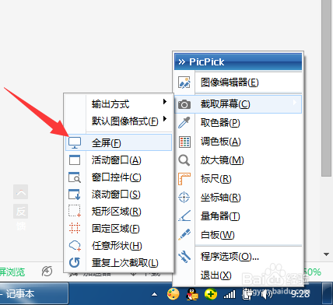Select the freehand shape capture icon
333x305 pixels.
click(x=75, y=245)
